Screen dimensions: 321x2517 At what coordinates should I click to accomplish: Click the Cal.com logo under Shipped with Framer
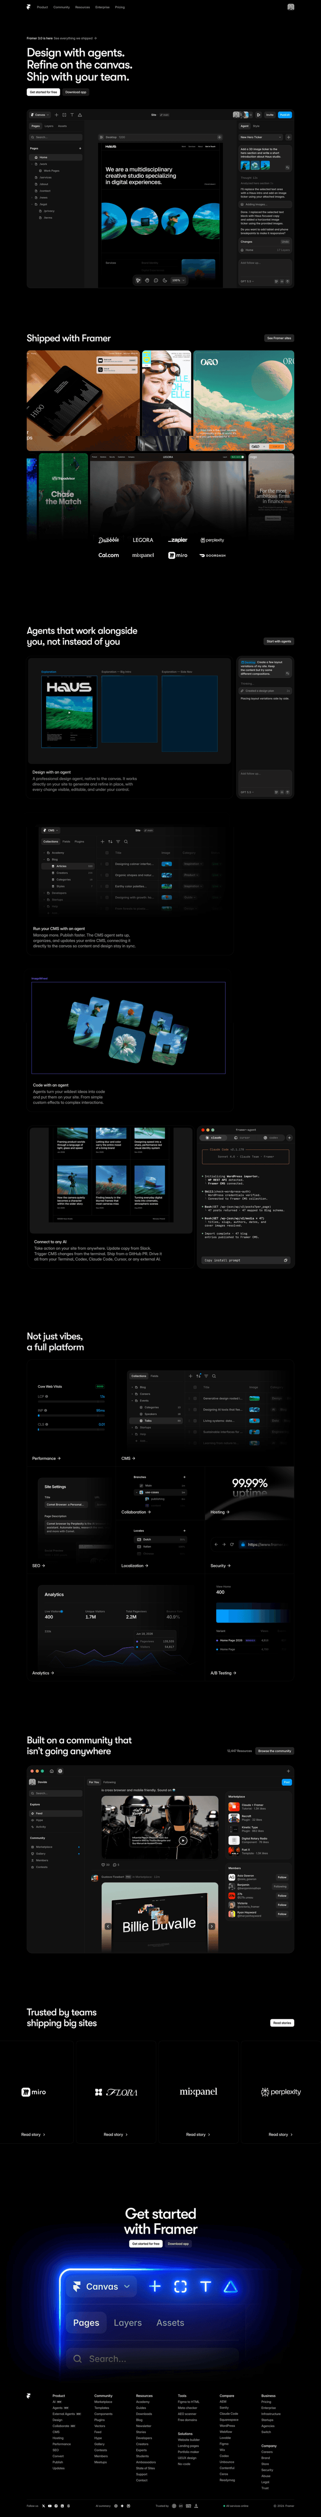tap(108, 555)
